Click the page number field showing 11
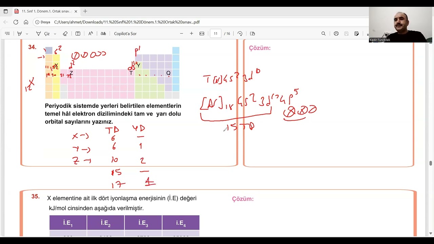This screenshot has width=434, height=244. coord(216,34)
